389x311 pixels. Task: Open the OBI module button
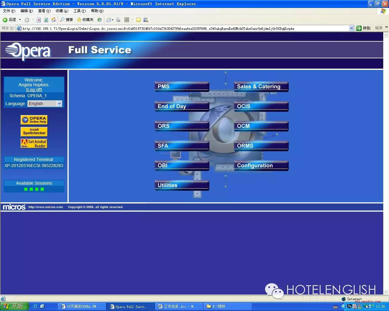pos(182,166)
